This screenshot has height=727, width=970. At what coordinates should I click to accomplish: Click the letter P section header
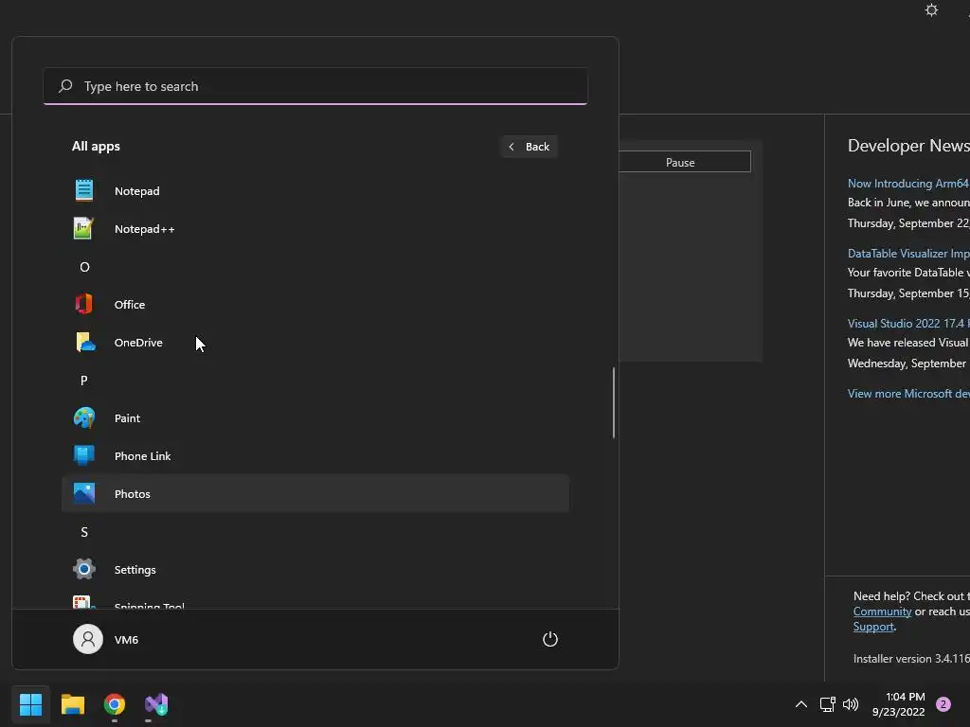pos(84,381)
